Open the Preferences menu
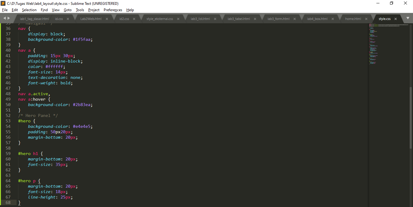 click(113, 10)
